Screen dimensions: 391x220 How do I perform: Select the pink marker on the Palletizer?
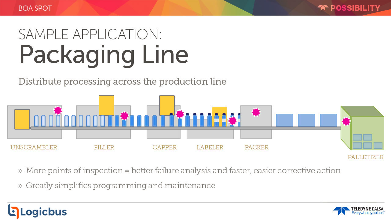click(346, 121)
